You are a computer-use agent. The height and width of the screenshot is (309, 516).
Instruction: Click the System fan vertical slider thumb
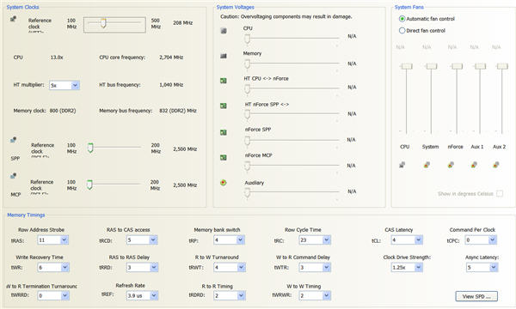click(431, 66)
